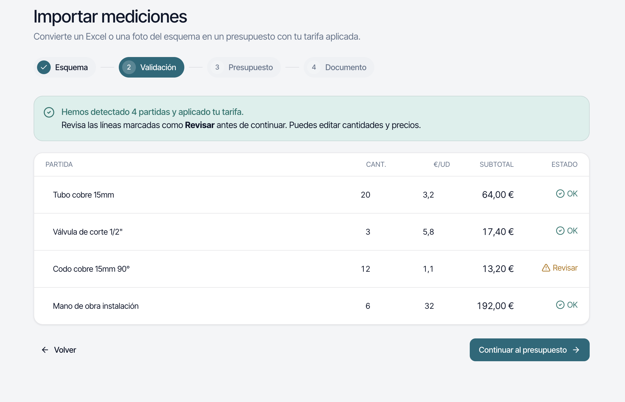The image size is (625, 402).
Task: Edit unit price 3,2 for Tubo cobre
Action: (x=428, y=195)
